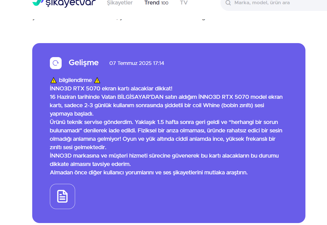This screenshot has width=327, height=225.
Task: Click the line starting 'İNNO3D markasına ve müşteri'
Action: pos(164,156)
